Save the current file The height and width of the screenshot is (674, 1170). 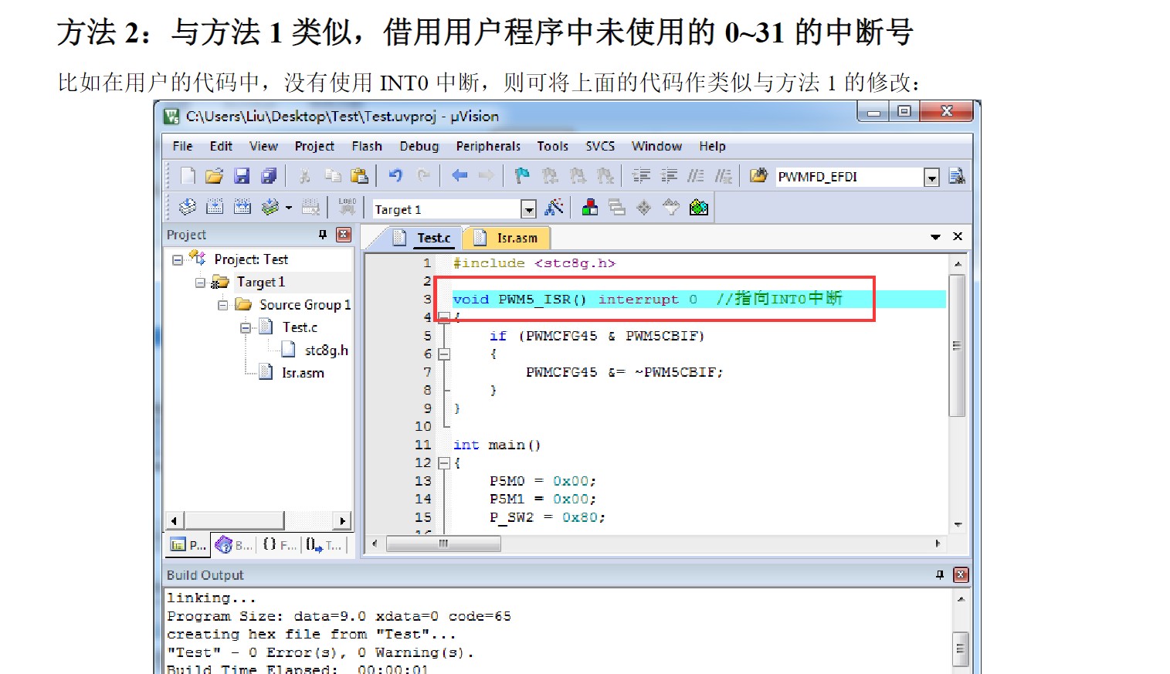pyautogui.click(x=242, y=176)
